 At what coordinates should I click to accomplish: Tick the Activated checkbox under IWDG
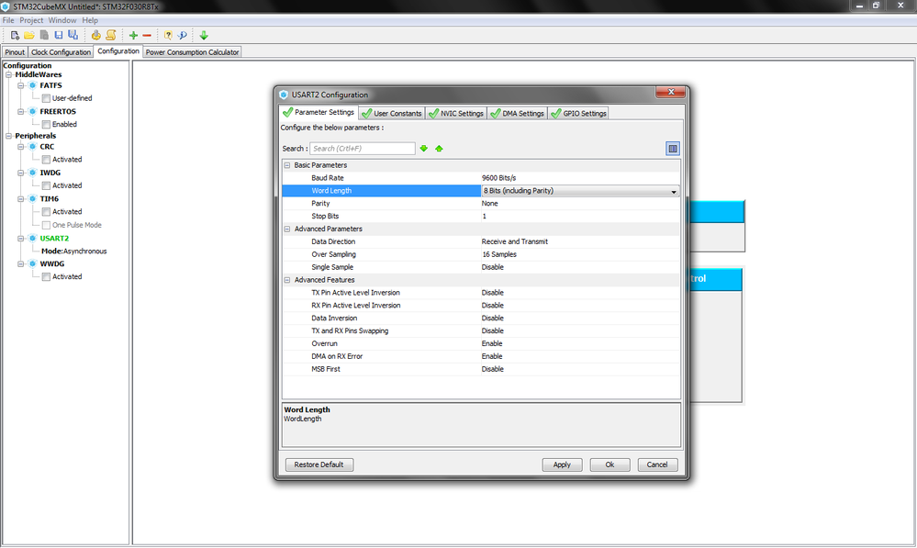pos(46,186)
